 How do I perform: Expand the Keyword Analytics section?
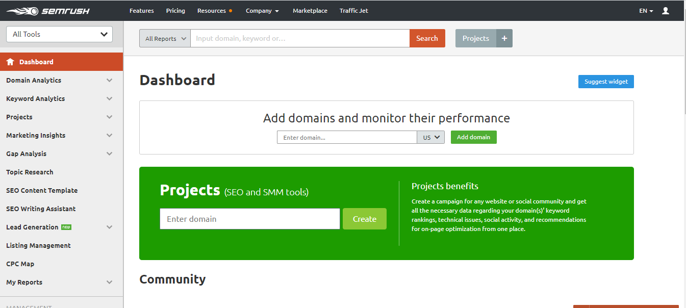point(109,98)
